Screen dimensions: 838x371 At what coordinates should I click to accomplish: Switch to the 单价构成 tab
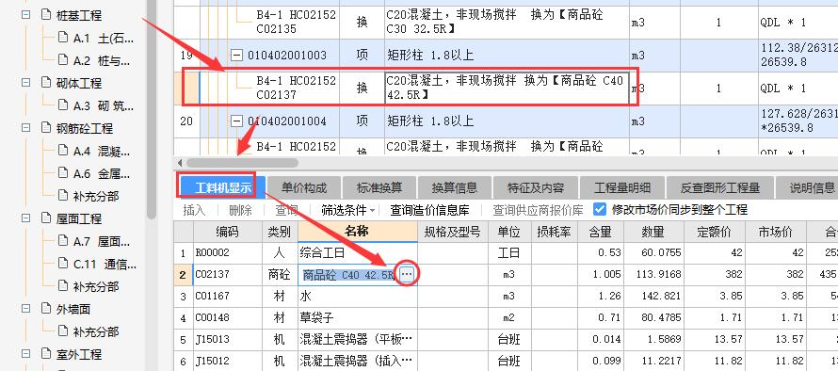303,187
